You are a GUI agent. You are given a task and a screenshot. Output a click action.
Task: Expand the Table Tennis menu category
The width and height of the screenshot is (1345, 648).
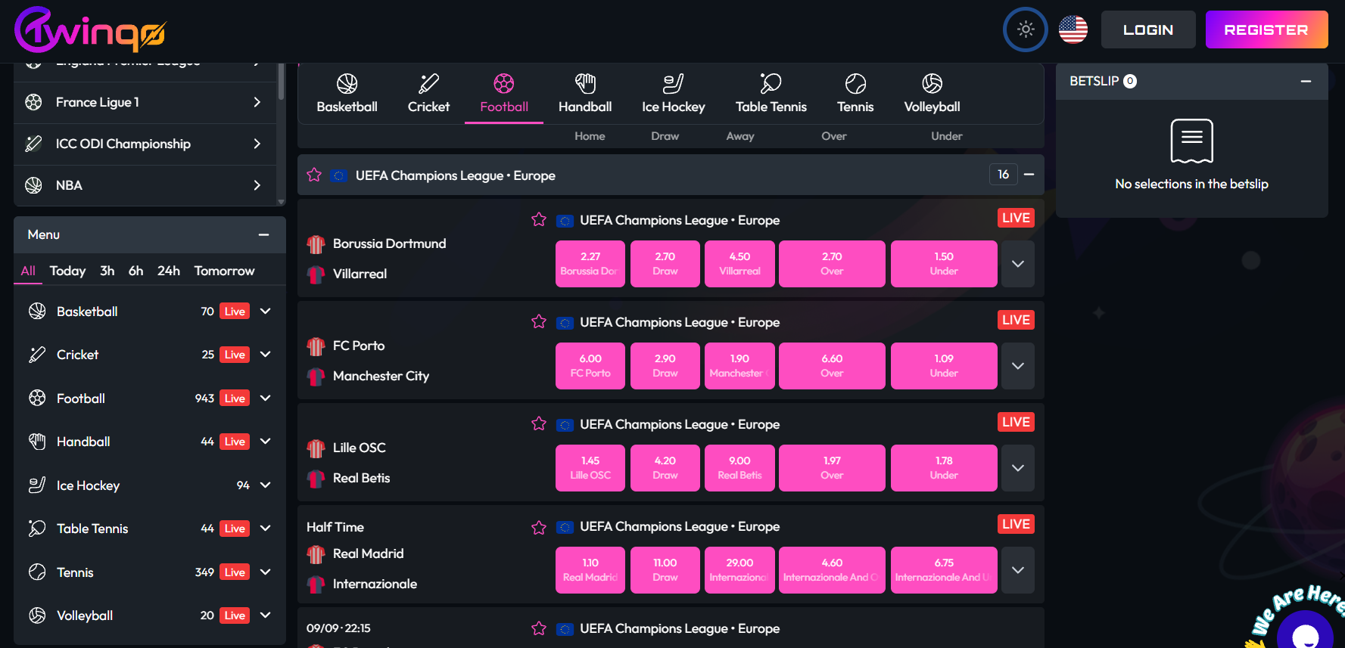tap(266, 528)
